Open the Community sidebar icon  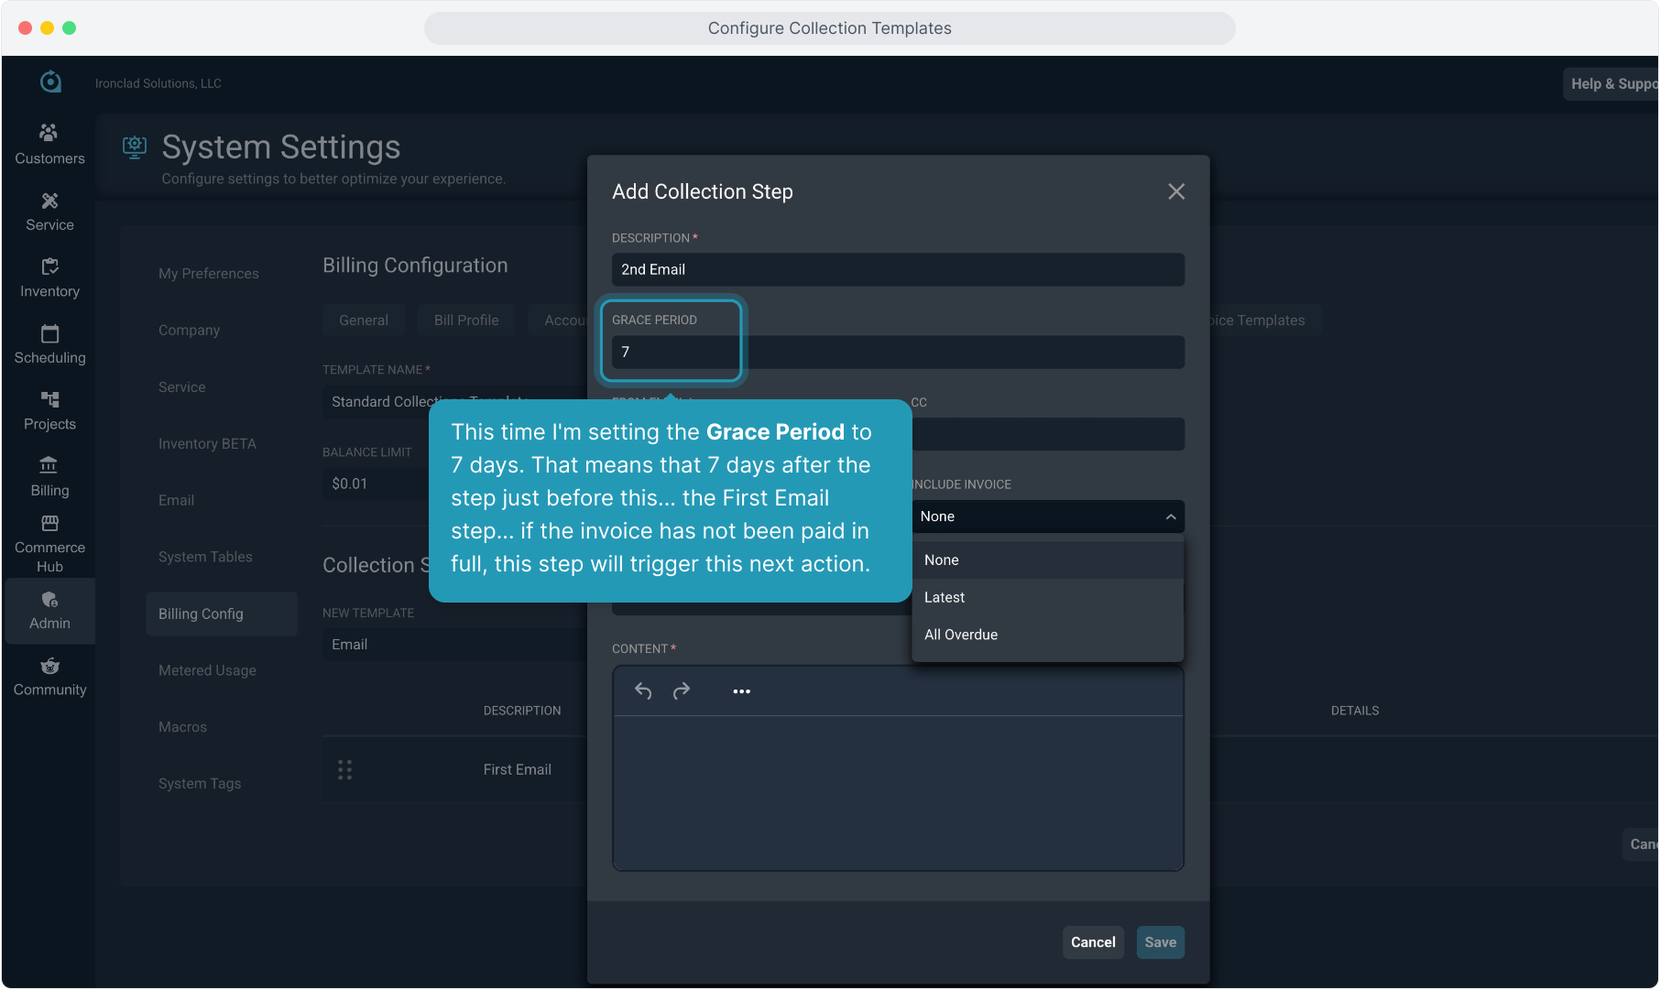(49, 666)
